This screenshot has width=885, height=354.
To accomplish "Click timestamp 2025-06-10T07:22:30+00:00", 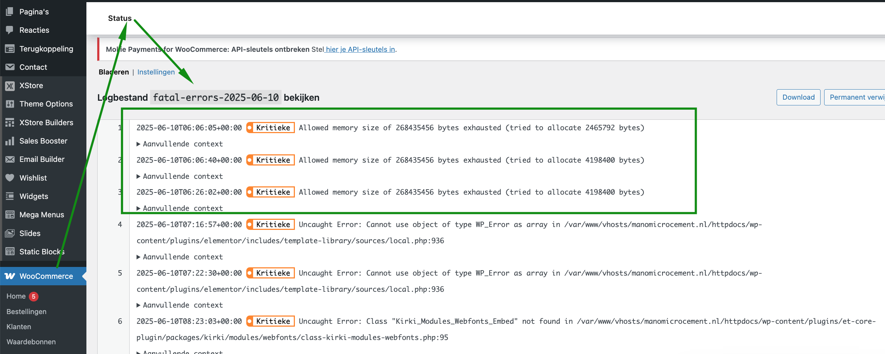I will click(x=189, y=273).
